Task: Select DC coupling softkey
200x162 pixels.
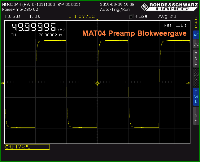Action: (x=196, y=44)
